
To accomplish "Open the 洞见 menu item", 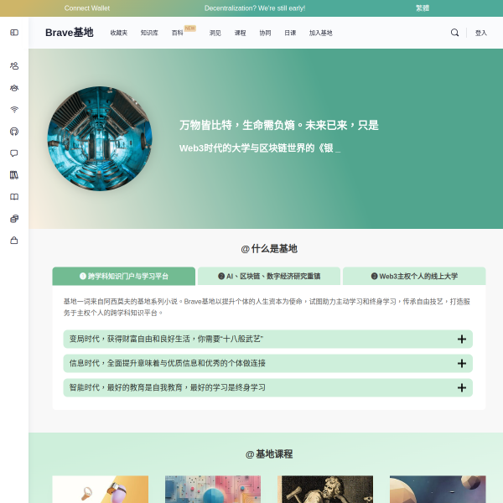I will coord(215,33).
